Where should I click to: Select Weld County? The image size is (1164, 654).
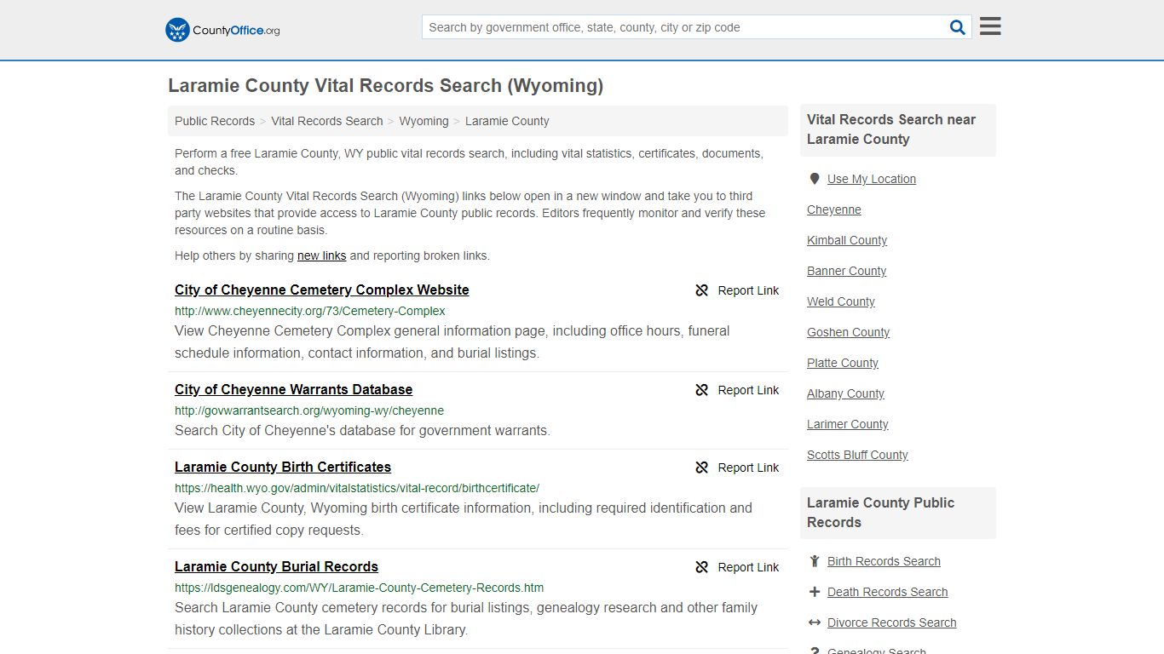coord(841,301)
